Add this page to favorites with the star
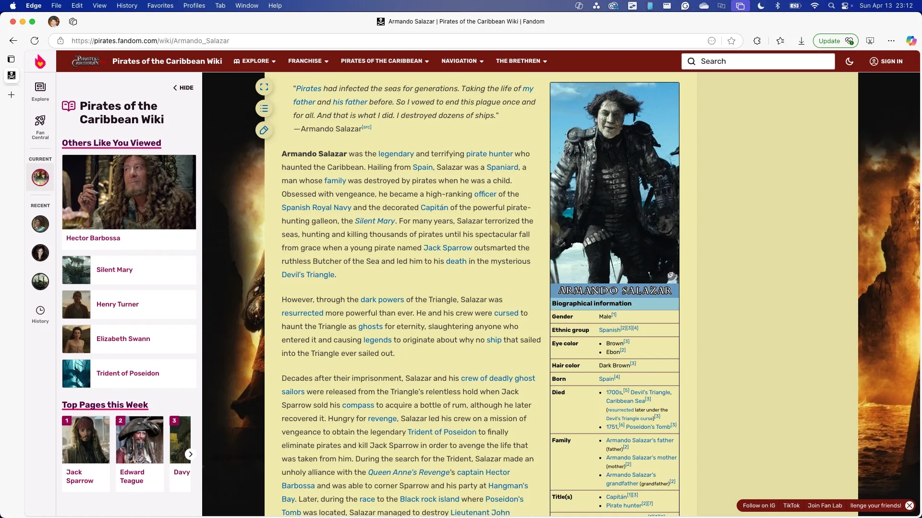The image size is (922, 518). 732,41
